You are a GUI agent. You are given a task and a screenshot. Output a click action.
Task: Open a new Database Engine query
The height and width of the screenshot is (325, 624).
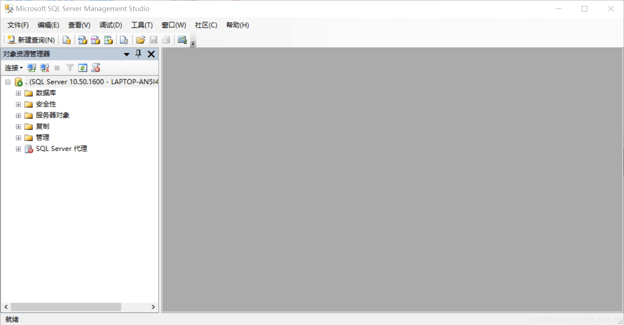coord(67,40)
